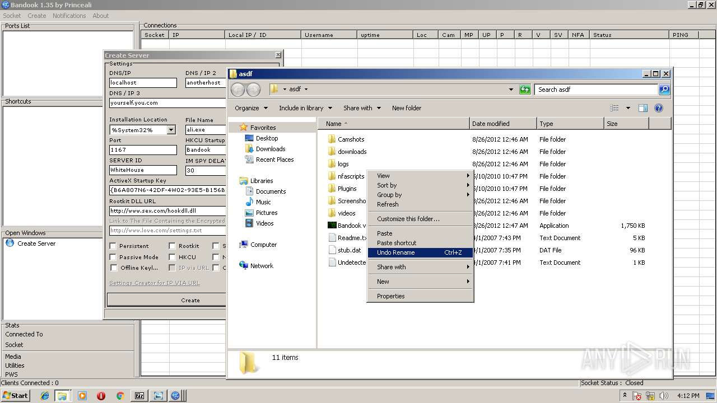The width and height of the screenshot is (717, 403).
Task: Enable the Passive Mode checkbox
Action: (113, 257)
